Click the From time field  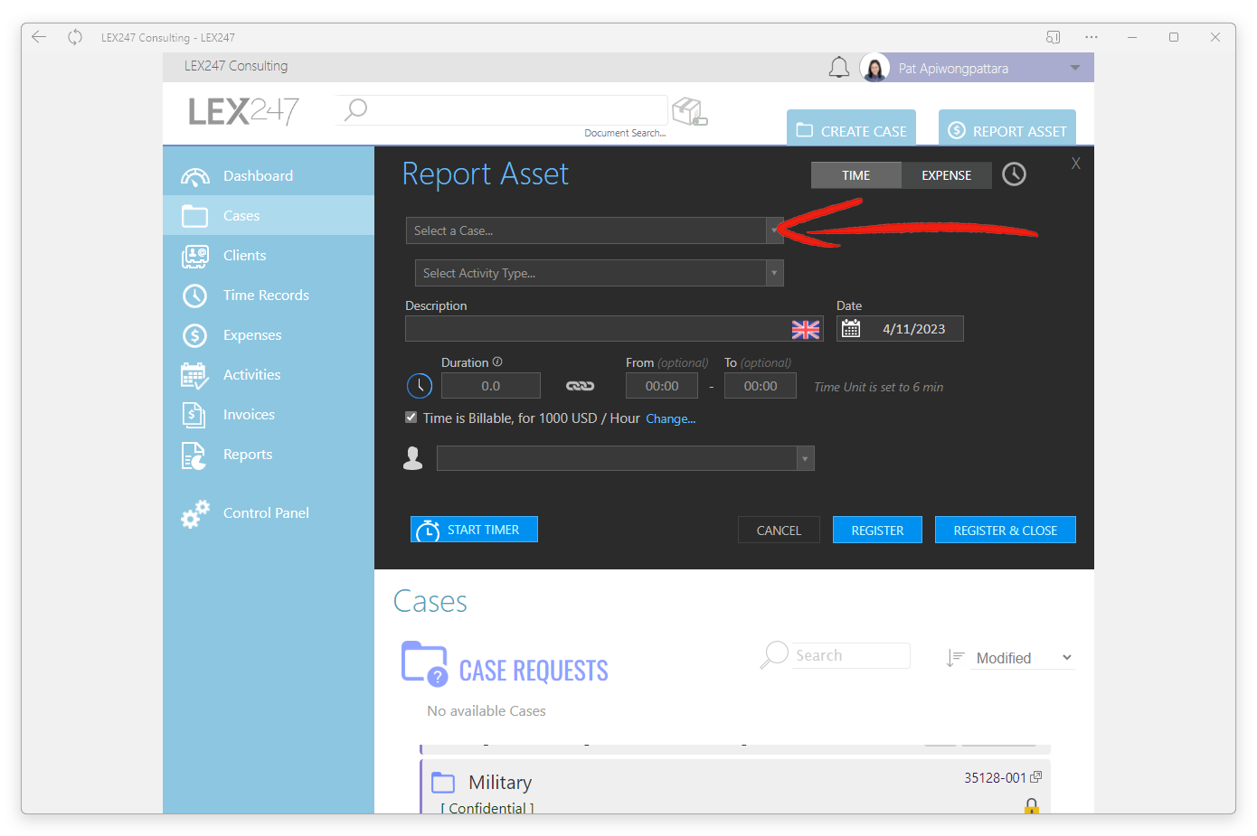[662, 386]
